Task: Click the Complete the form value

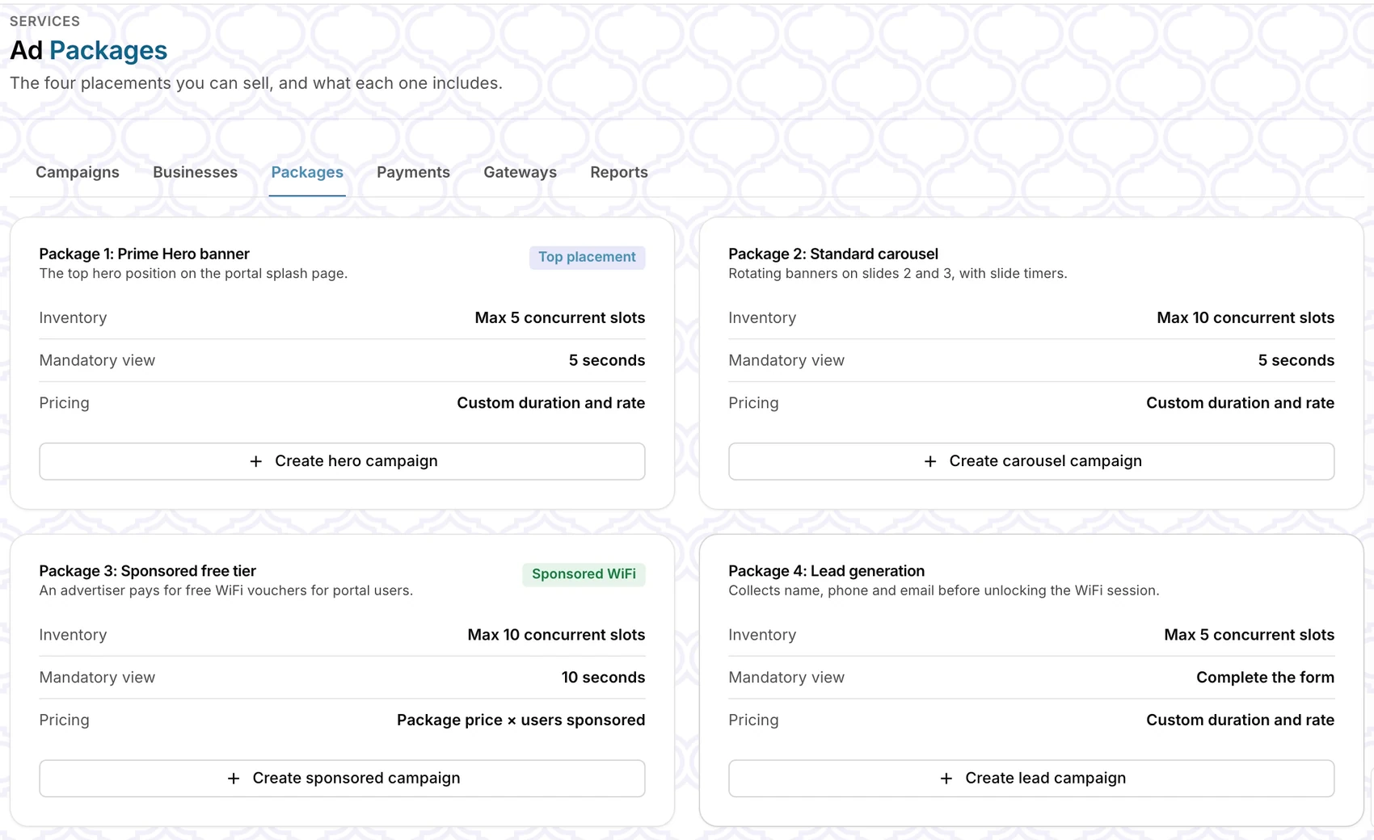Action: pos(1266,678)
